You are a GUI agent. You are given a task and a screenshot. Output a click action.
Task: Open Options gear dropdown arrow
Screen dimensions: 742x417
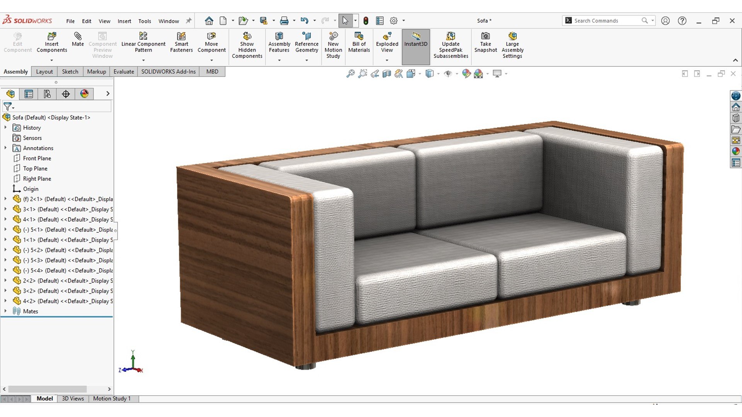[x=404, y=21]
